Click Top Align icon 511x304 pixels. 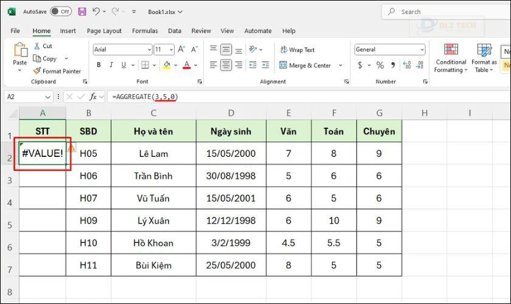213,49
